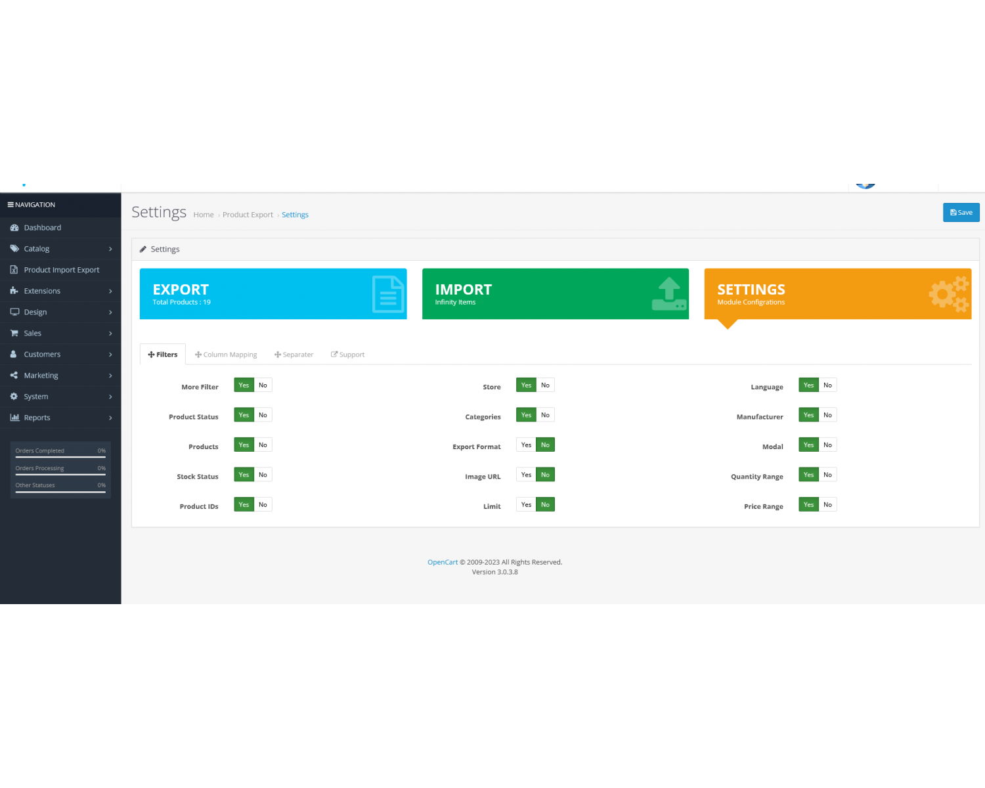985x788 pixels.
Task: Select the Sales cart icon in sidebar
Action: coord(14,333)
